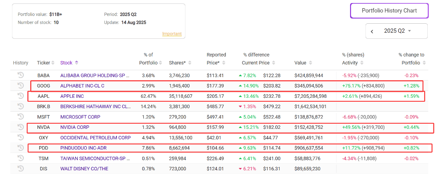Sort holdings by Value column

click(303, 63)
